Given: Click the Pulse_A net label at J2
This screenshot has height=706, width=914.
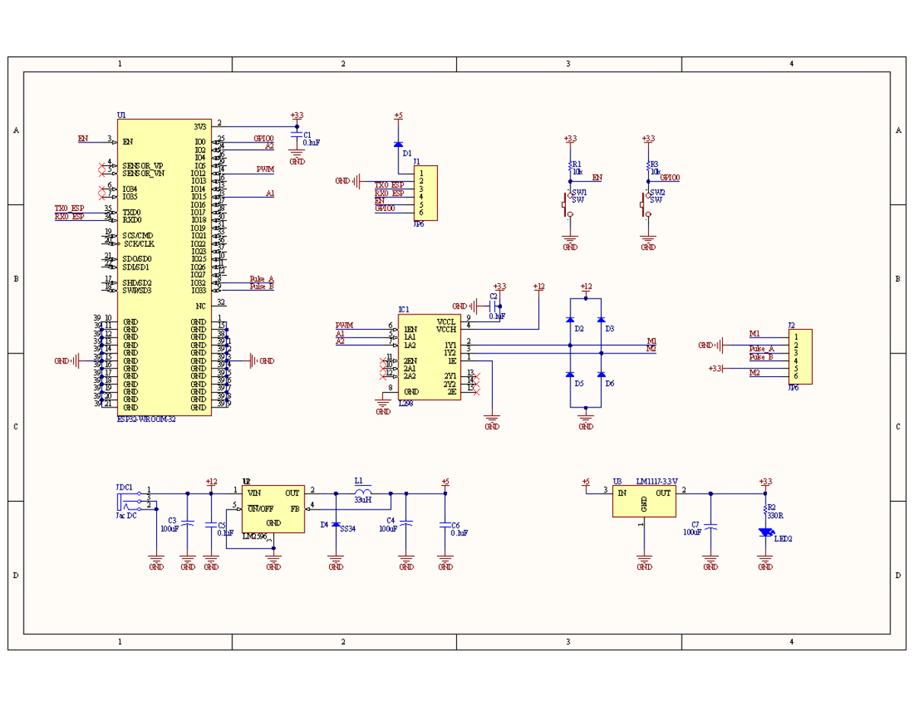Looking at the screenshot, I should (x=762, y=349).
